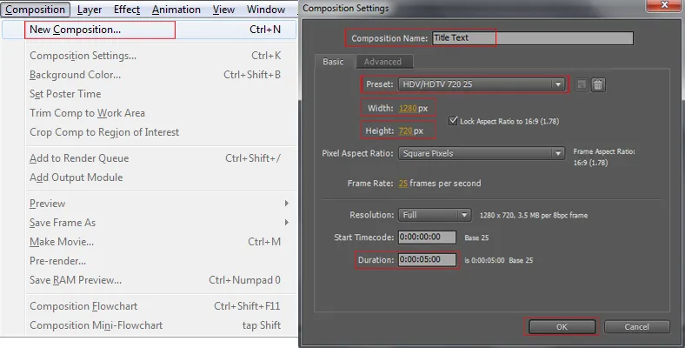
Task: Open the Preset dropdown HDV/HDTV 720 25
Action: tap(481, 84)
